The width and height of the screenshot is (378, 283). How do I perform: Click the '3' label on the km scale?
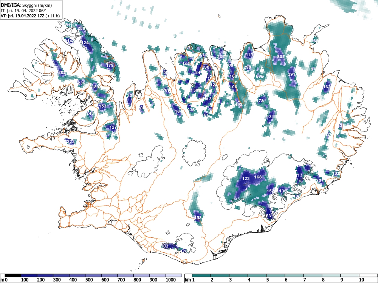(231, 280)
